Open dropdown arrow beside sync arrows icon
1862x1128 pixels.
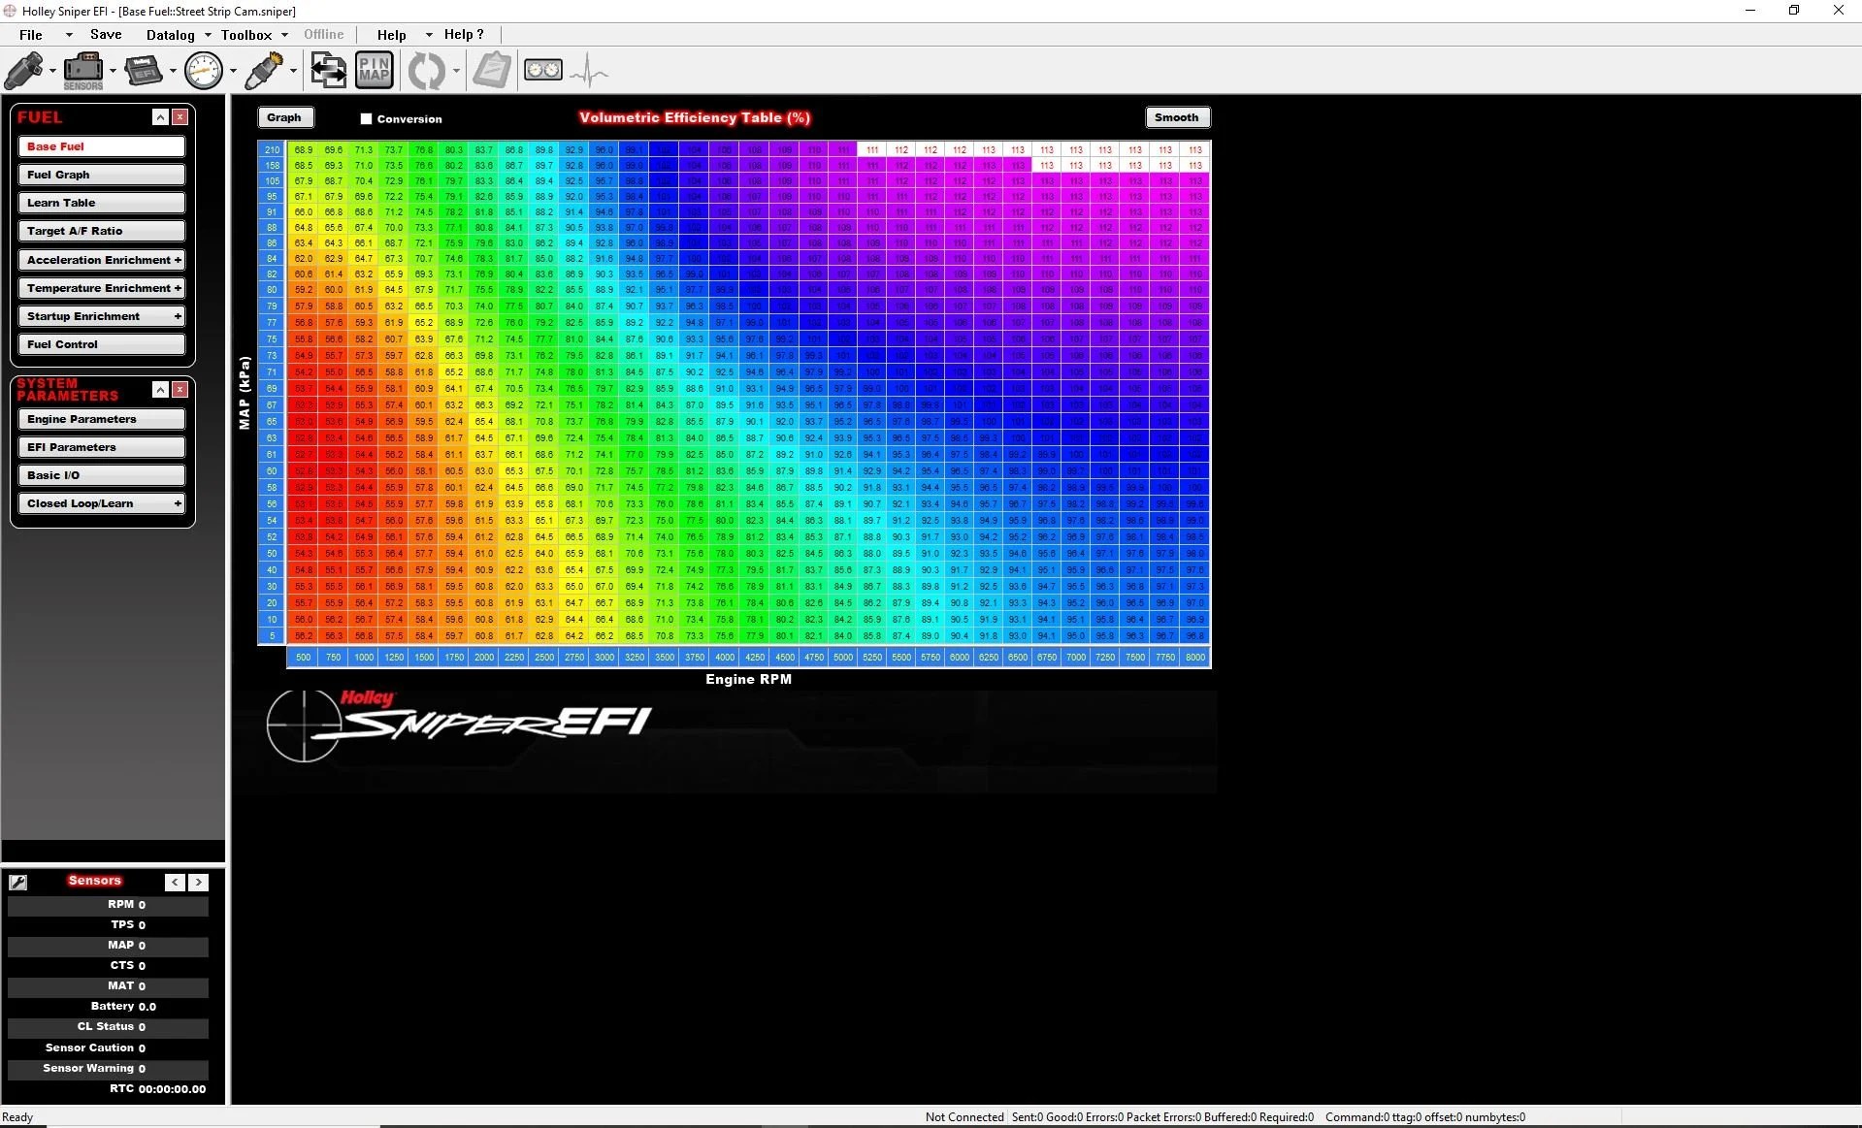coord(455,71)
